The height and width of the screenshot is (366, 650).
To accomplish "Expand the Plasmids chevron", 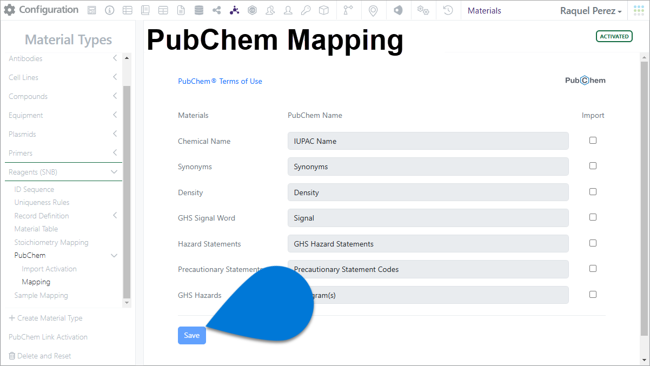I will tap(115, 134).
